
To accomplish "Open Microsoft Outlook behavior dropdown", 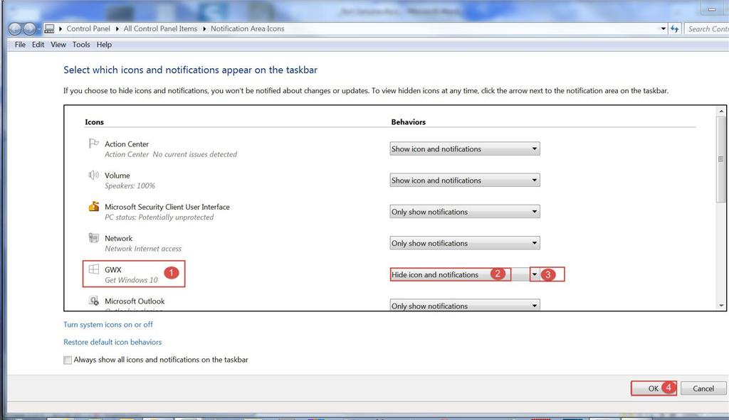I will pos(464,305).
